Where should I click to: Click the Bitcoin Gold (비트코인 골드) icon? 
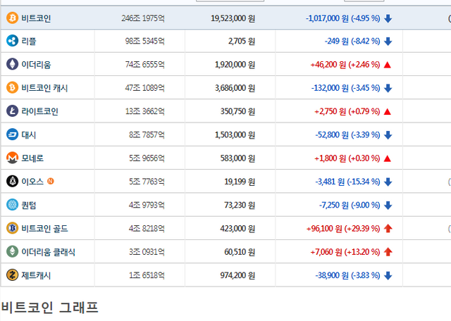pos(12,228)
